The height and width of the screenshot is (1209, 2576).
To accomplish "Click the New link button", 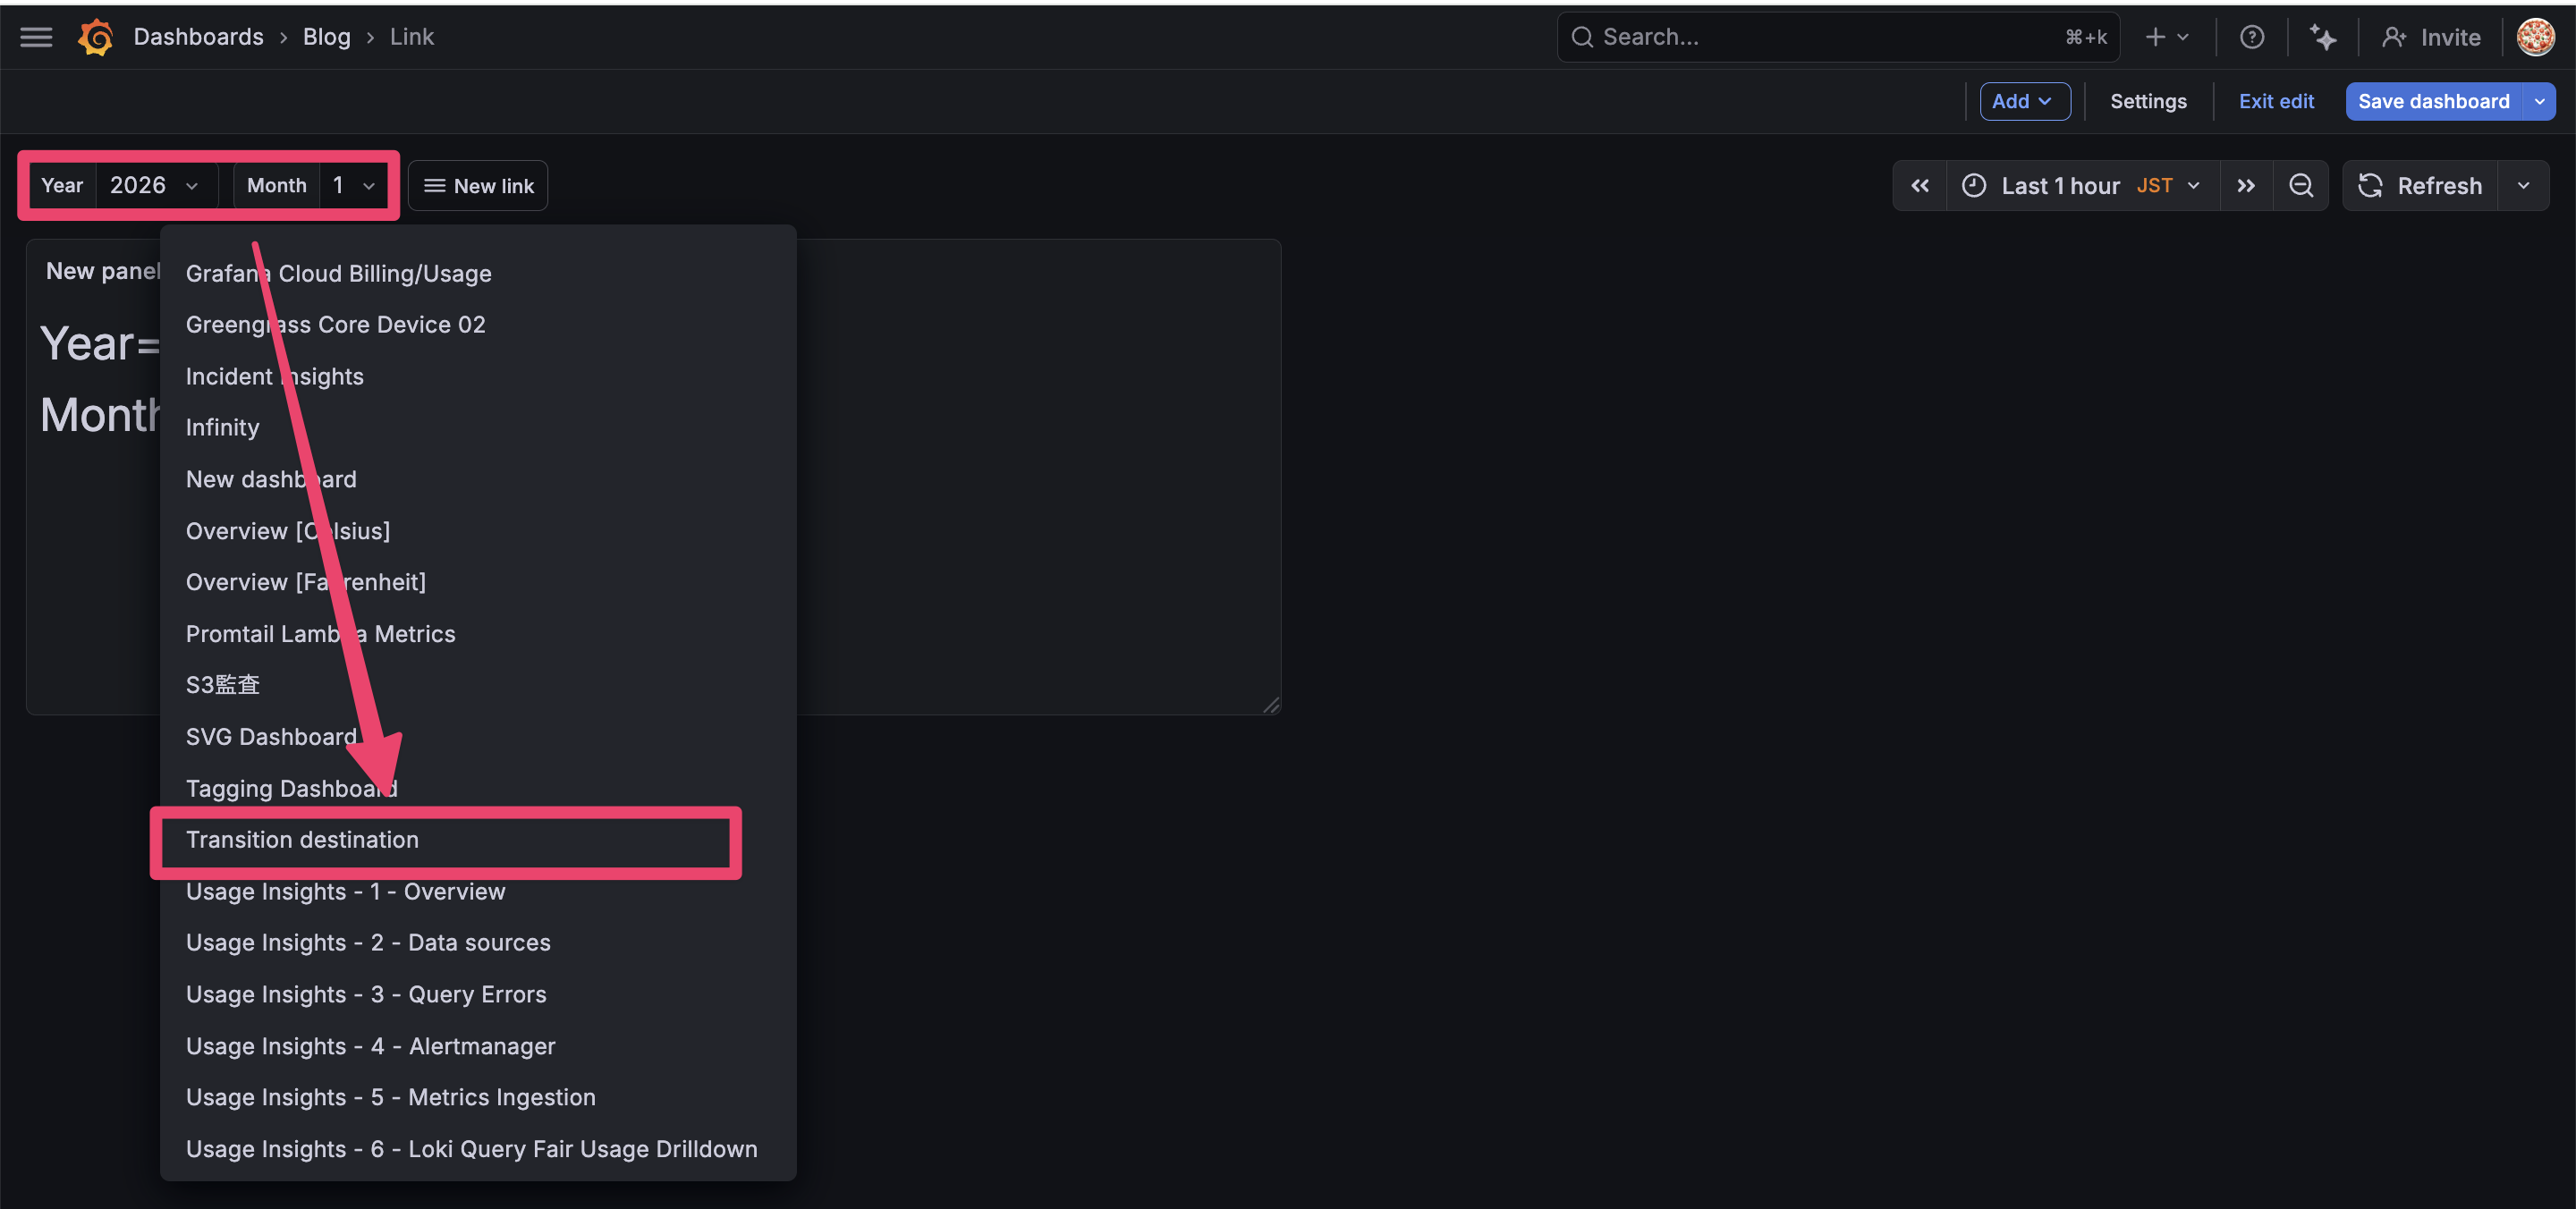I will (x=477, y=185).
